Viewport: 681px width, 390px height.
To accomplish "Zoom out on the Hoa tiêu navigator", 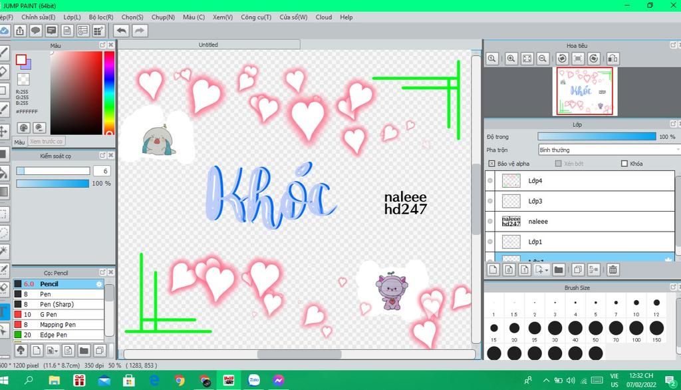I will pos(543,59).
